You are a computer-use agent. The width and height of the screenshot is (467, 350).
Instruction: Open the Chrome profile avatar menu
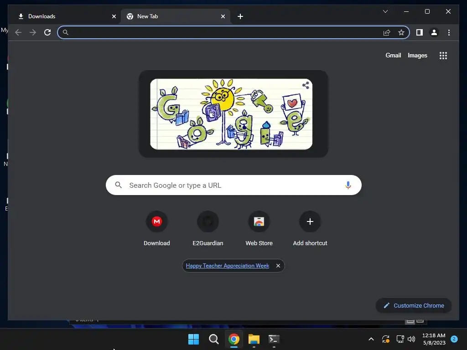(x=434, y=32)
